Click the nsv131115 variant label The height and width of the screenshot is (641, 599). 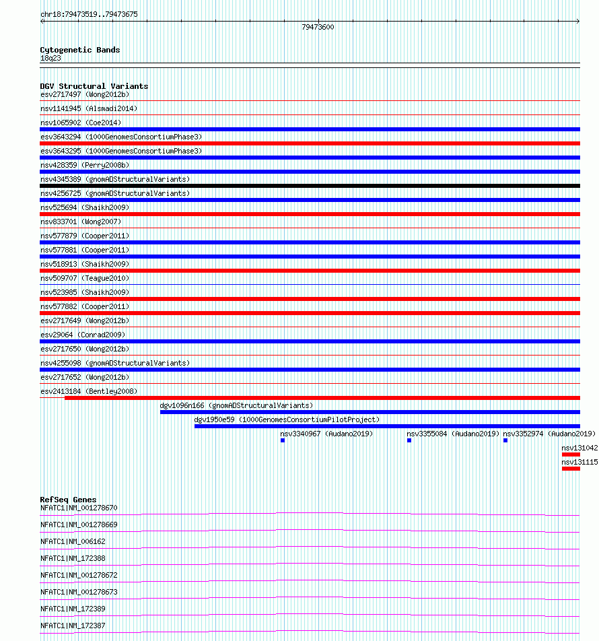(x=579, y=463)
